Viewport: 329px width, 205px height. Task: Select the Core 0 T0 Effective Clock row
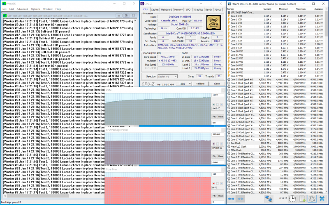[x=276, y=154]
